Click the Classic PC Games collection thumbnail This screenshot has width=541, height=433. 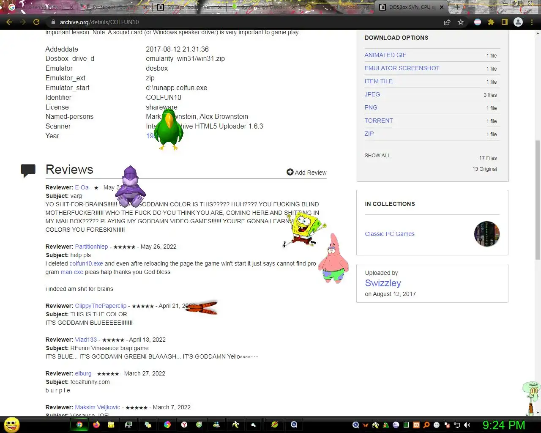coord(487,234)
